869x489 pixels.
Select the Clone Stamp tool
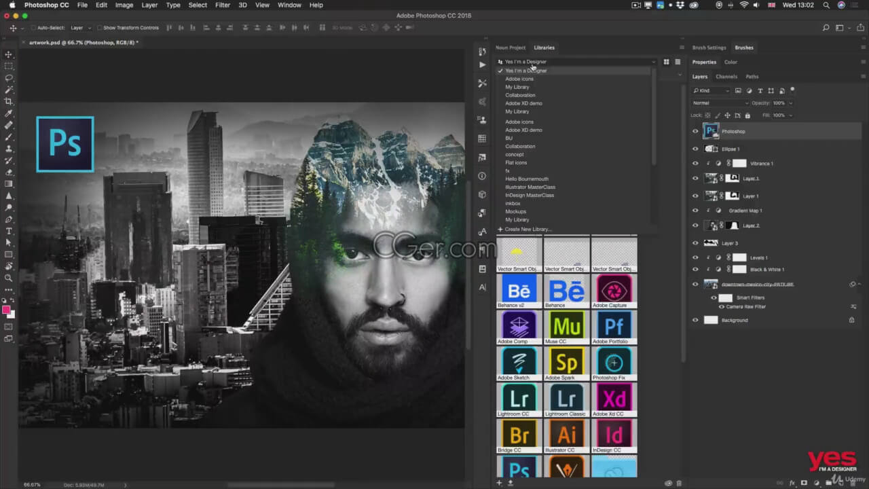click(x=9, y=148)
